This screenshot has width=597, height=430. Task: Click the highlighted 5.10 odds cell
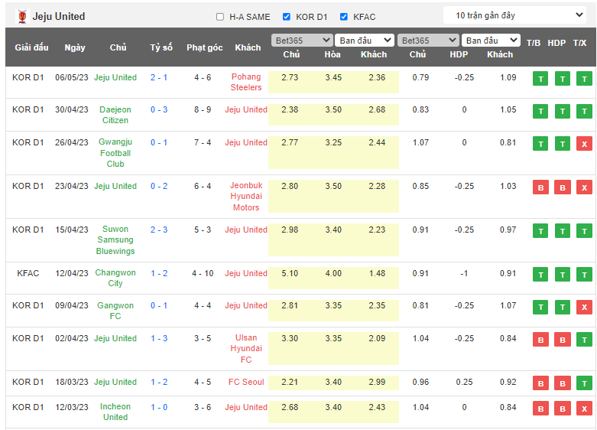pyautogui.click(x=290, y=273)
